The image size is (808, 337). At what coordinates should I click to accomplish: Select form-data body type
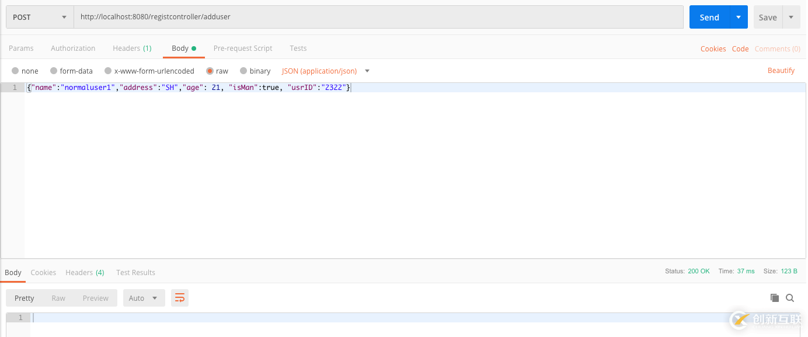tap(71, 71)
